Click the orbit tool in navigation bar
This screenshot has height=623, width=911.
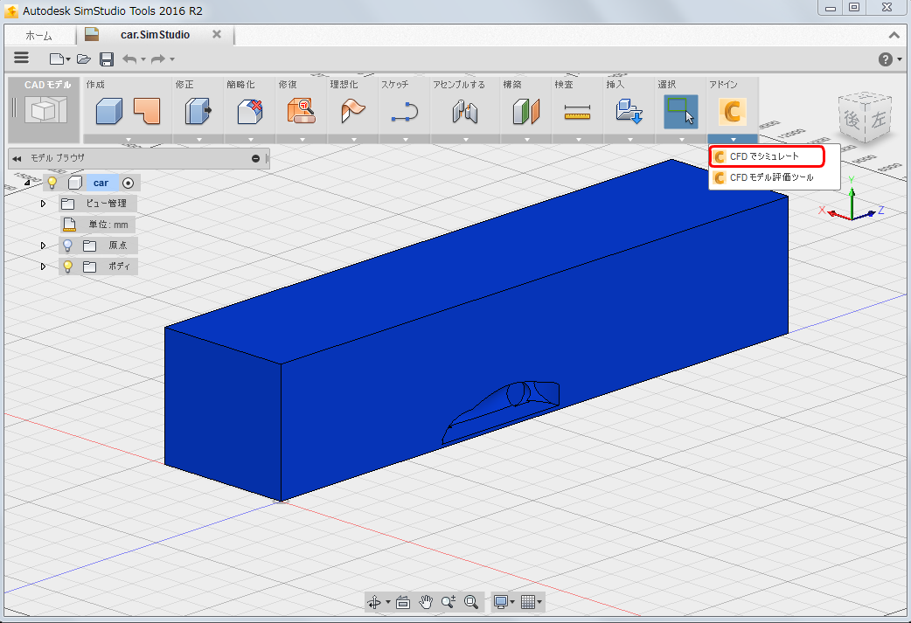(x=374, y=602)
